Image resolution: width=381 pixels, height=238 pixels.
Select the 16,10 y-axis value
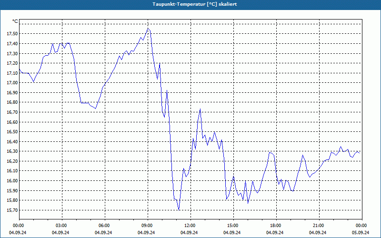pyautogui.click(x=11, y=171)
